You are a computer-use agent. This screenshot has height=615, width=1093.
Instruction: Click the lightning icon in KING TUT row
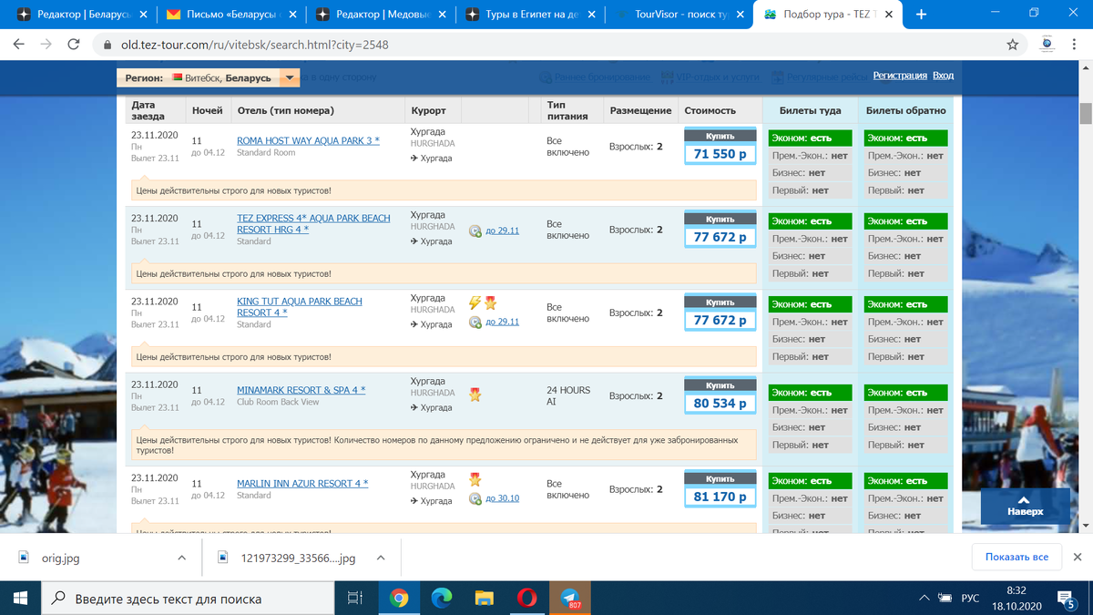coord(475,302)
